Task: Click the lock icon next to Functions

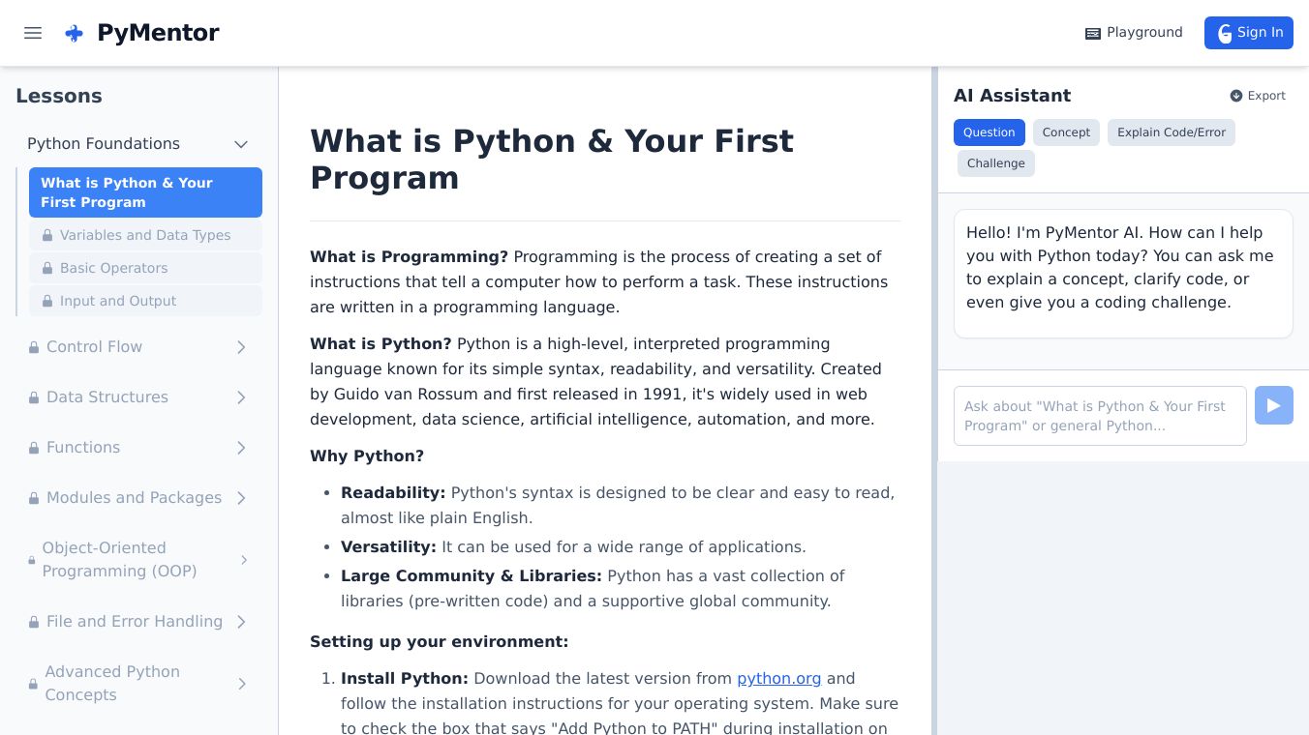Action: (34, 448)
